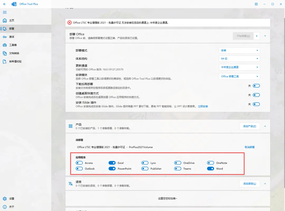Click the 应用程序 heading text
Viewport: 285px width, 211px height.
80,157
